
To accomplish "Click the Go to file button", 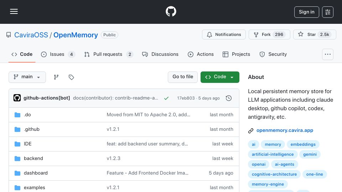I will [182, 77].
